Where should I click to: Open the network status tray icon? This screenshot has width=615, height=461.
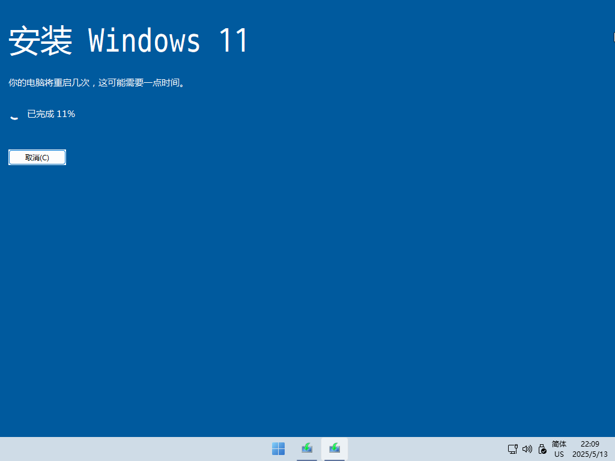513,449
